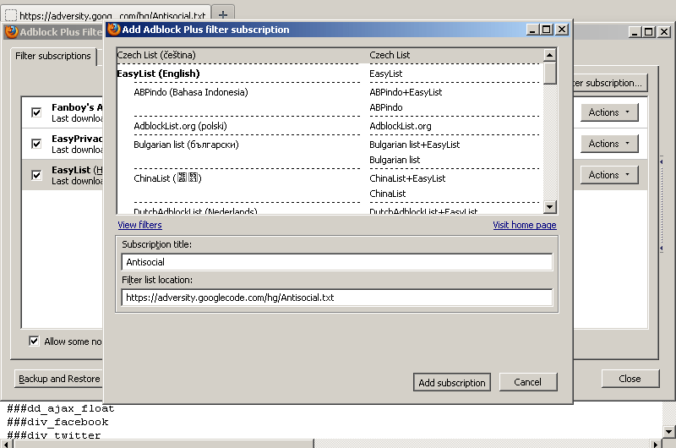Open the Visit home page link
This screenshot has width=676, height=448.
[525, 225]
